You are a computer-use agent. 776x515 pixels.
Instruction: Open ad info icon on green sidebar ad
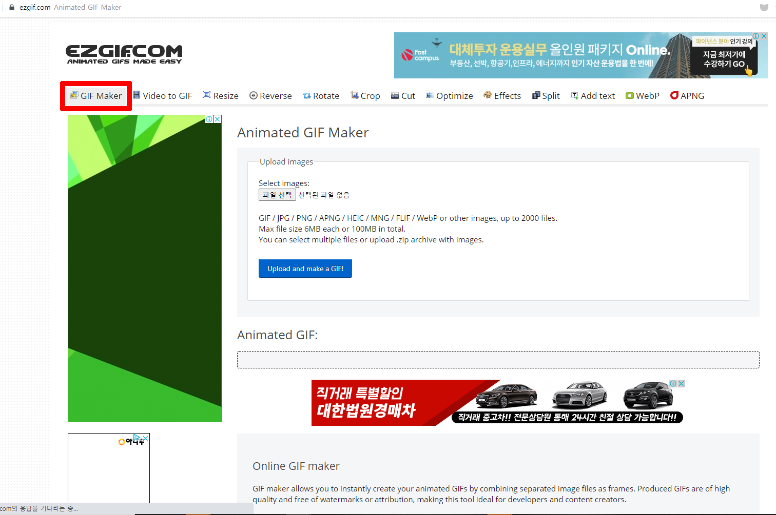coord(209,119)
